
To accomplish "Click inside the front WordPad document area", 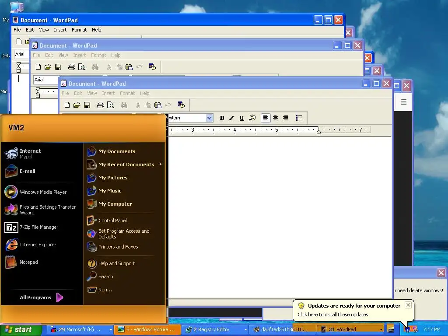I will pyautogui.click(x=280, y=217).
